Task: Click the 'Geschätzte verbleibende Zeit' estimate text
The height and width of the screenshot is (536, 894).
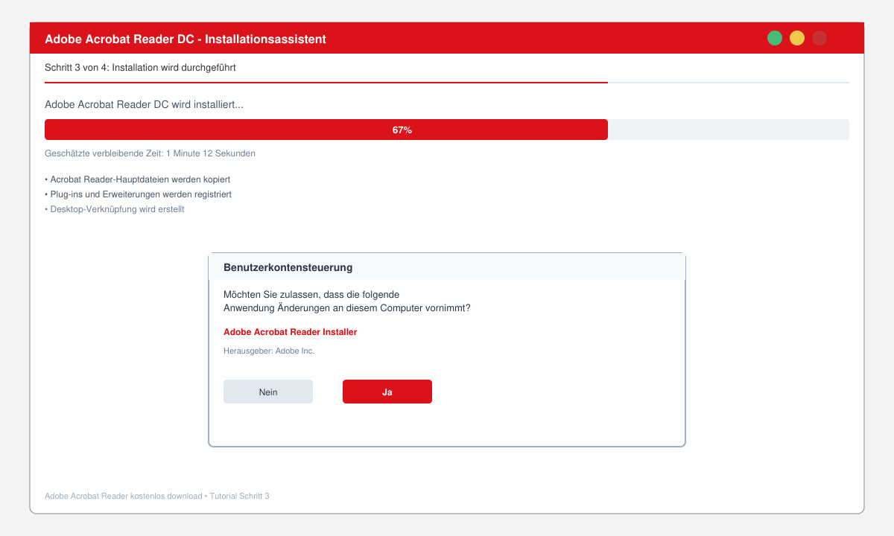Action: [150, 153]
